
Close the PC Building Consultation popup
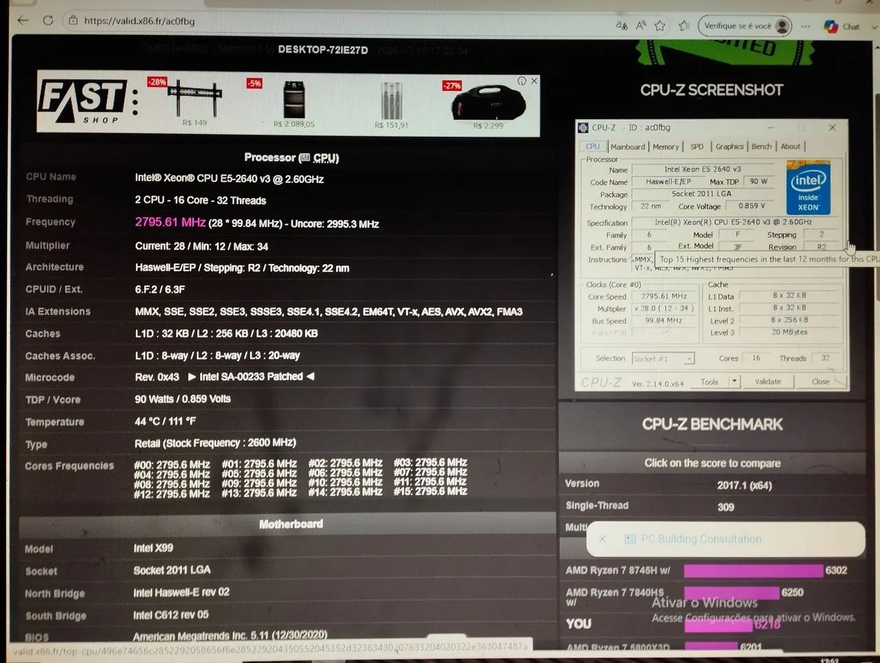pyautogui.click(x=602, y=539)
